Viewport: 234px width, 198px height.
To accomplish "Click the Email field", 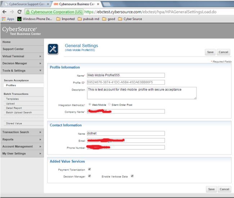I will coord(126,140).
